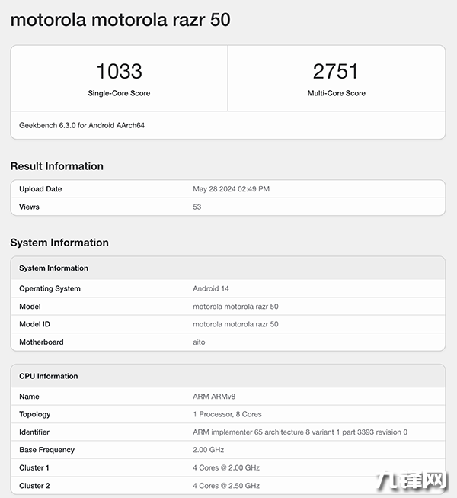Select the Multi-Core Score value 2751
This screenshot has width=457, height=498.
335,71
